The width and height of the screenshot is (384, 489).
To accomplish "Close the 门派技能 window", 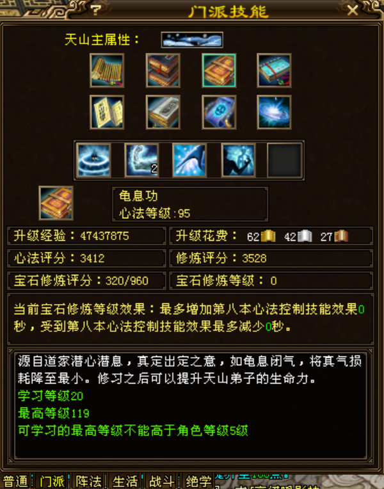I will tap(353, 11).
